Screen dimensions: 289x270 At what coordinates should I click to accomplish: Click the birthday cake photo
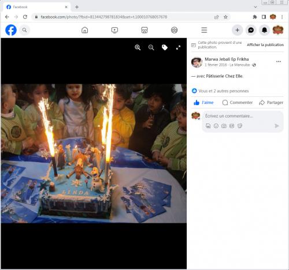point(94,153)
